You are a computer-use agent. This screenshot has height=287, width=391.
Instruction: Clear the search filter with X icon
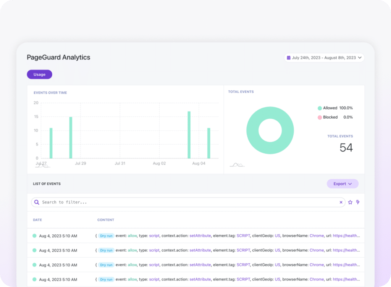click(341, 202)
